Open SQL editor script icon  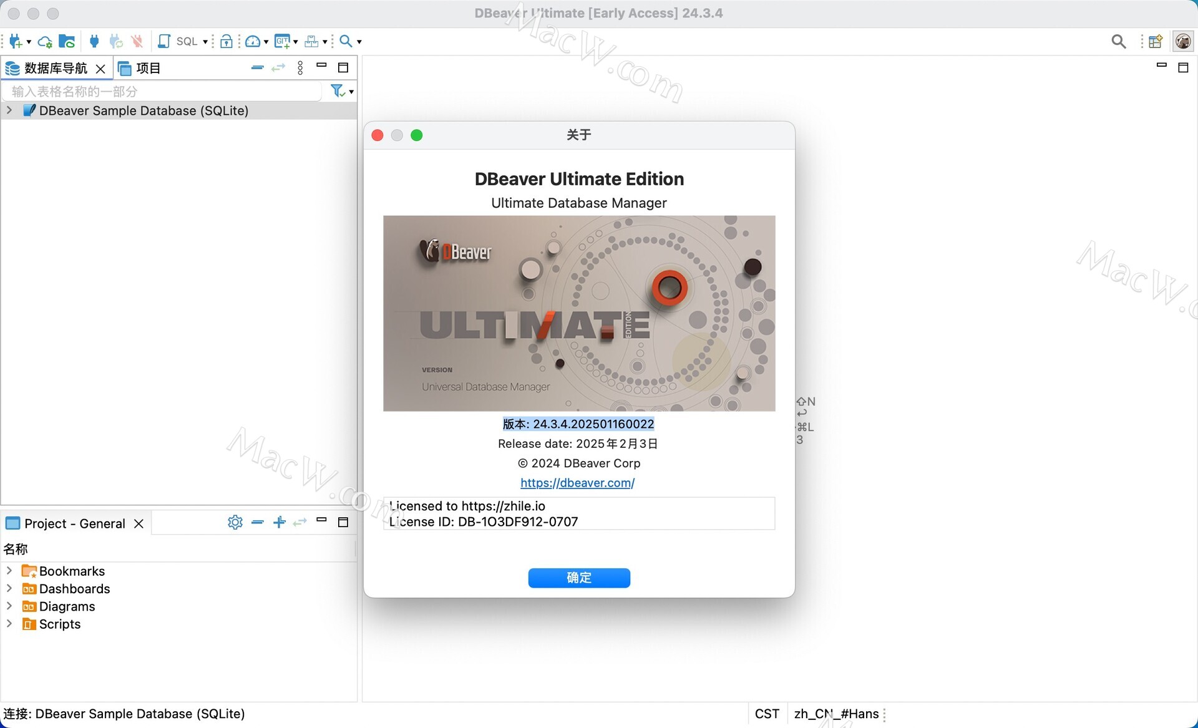pos(164,41)
